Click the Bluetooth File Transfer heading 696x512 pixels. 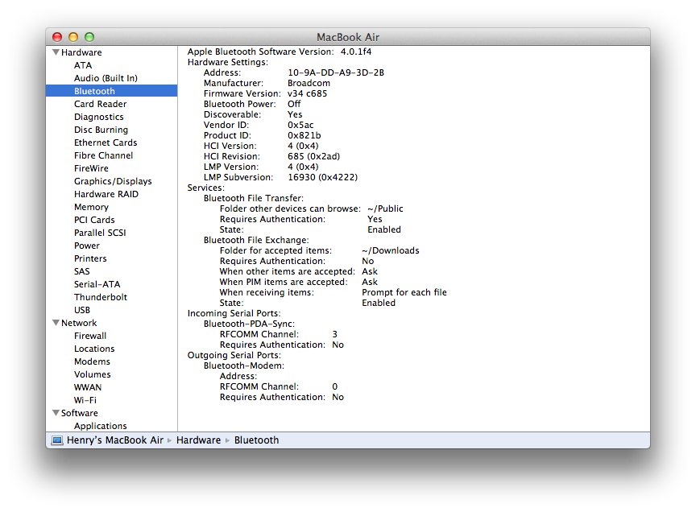(254, 198)
